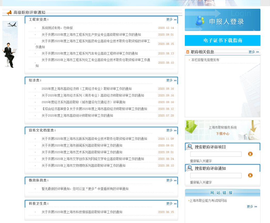Click the orange search arrow for 搜索职称评审项目
This screenshot has width=270, height=223.
(x=250, y=154)
